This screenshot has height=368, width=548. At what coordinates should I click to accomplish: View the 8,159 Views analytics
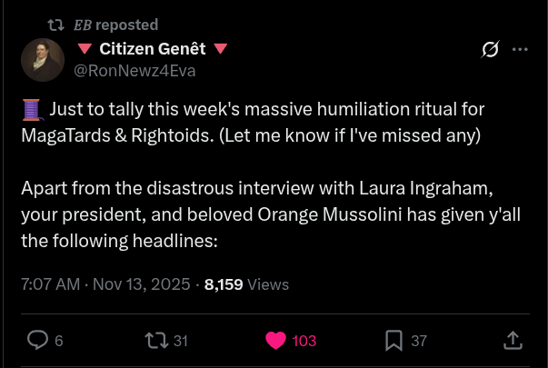coord(246,284)
